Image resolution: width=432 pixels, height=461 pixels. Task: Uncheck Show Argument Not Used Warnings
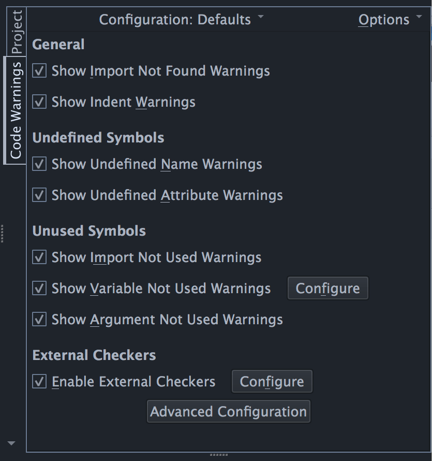point(39,320)
